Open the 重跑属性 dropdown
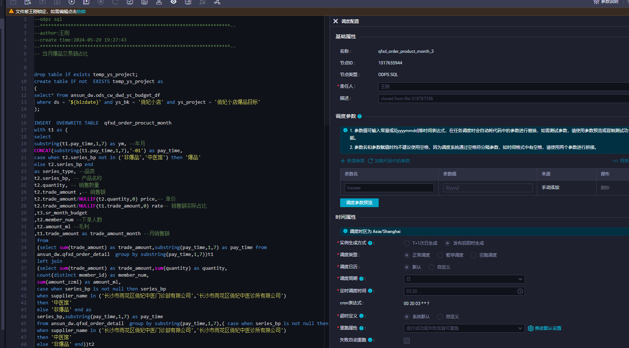629x348 pixels. (x=464, y=328)
